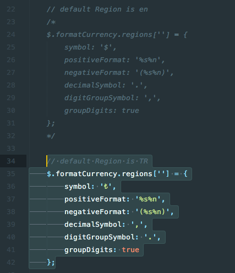Click commented positiveFormat on line 26
This screenshot has width=235, height=273.
point(95,60)
